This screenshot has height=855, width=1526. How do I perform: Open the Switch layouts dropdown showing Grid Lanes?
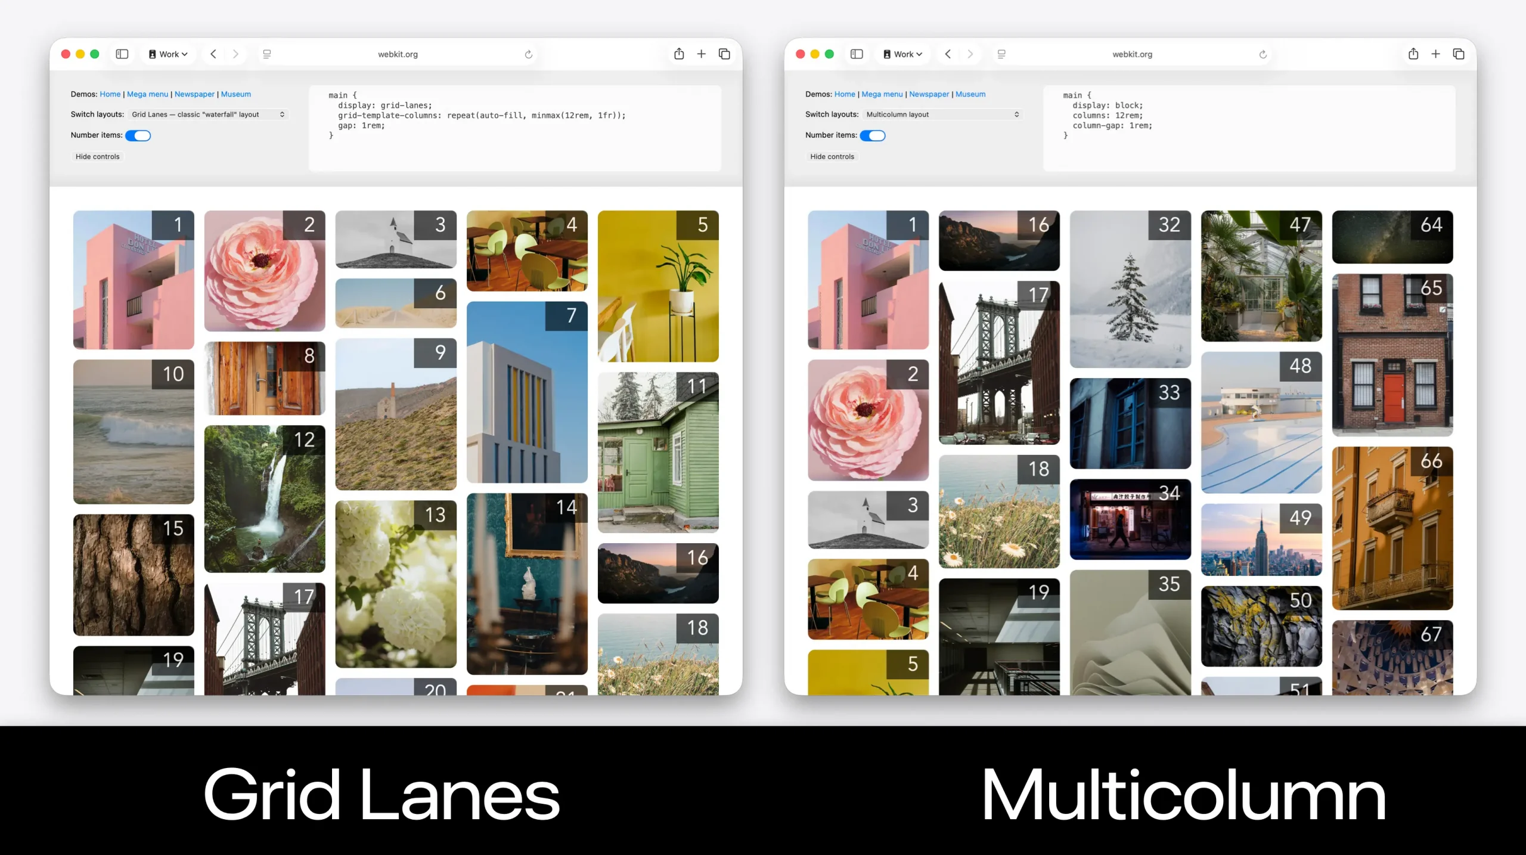208,114
